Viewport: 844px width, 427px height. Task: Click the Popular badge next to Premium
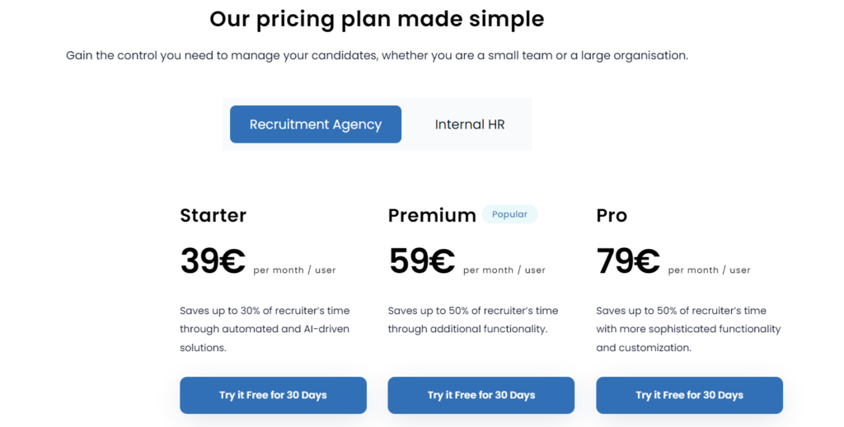click(509, 214)
